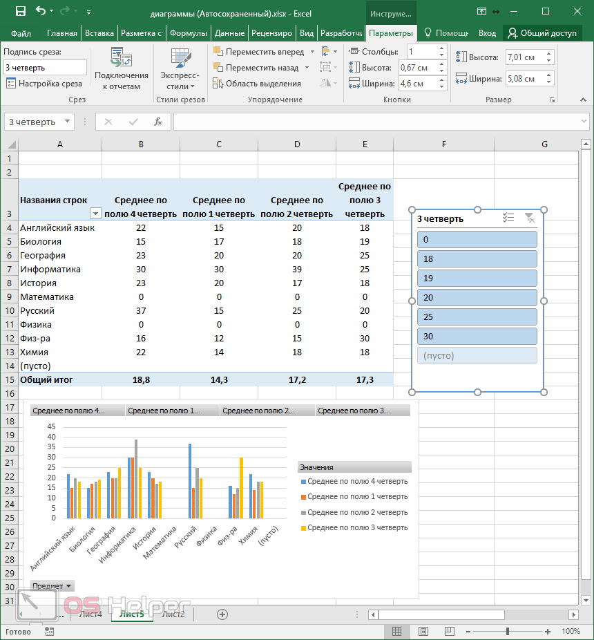This screenshot has width=594, height=640.
Task: Click the Save icon in quick access toolbar
Action: click(x=20, y=11)
